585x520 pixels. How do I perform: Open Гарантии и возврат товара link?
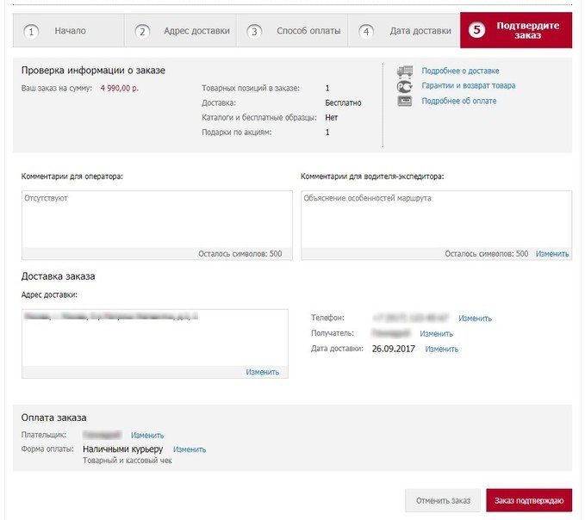point(469,86)
